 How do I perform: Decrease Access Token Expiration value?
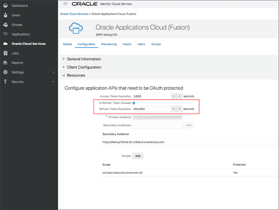coord(174,96)
